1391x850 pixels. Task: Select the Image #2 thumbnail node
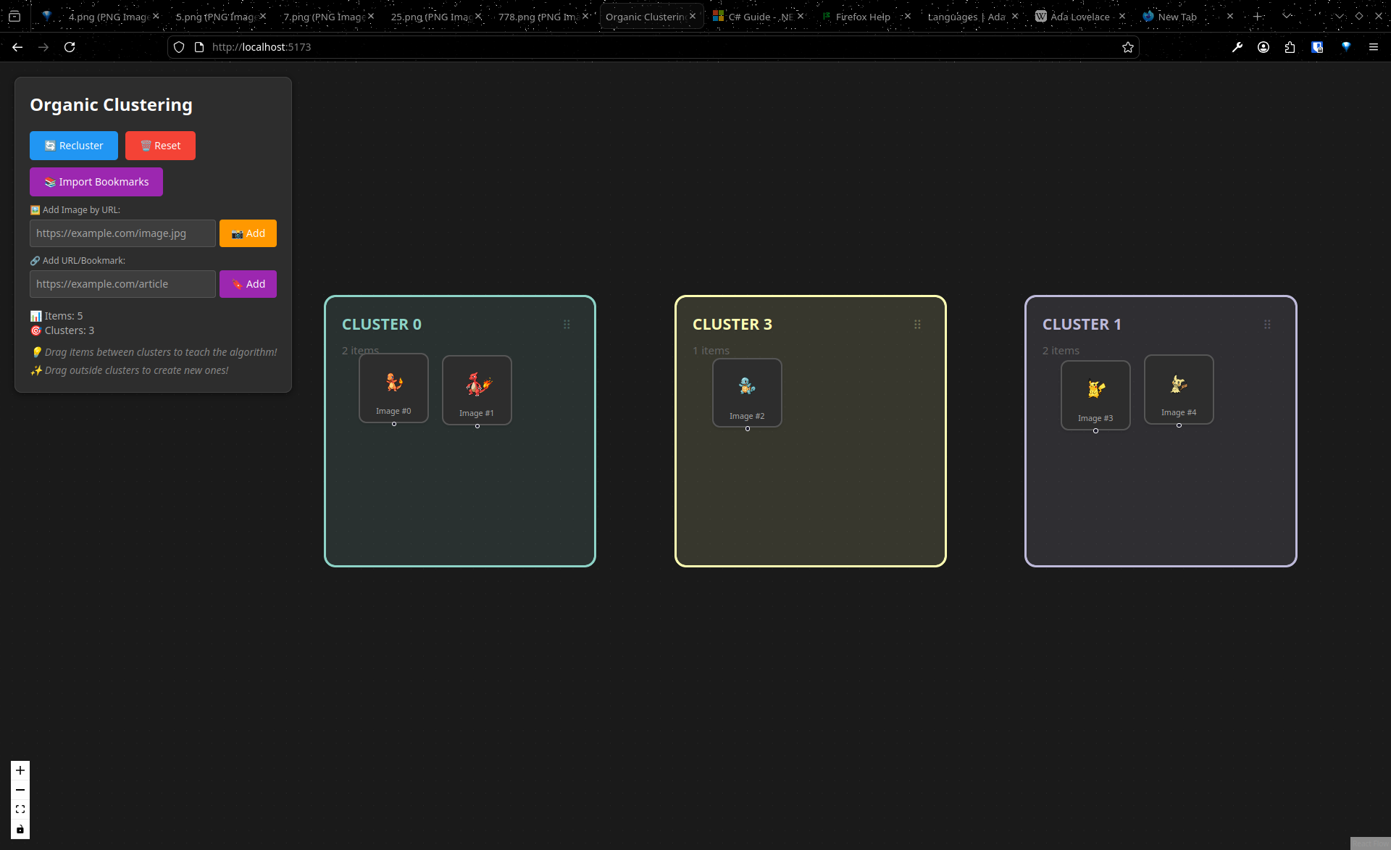click(747, 392)
